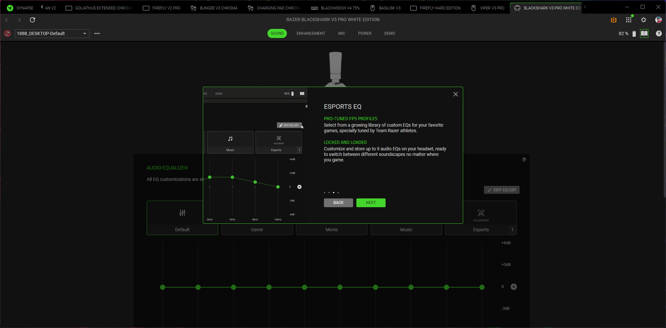Open the user account avatar

click(x=659, y=20)
